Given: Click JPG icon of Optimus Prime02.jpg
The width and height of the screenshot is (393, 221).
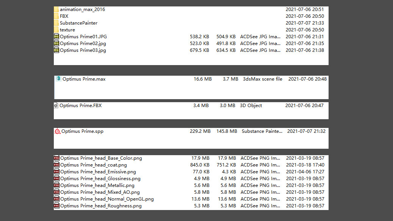Looking at the screenshot, I should tap(56, 43).
